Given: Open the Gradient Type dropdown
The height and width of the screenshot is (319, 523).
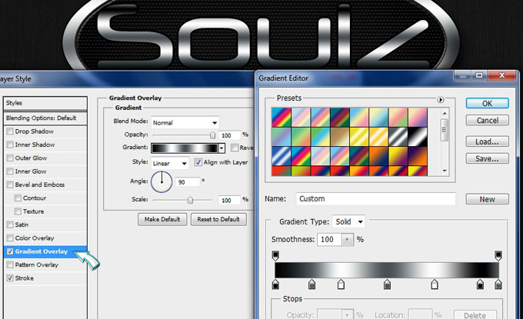Looking at the screenshot, I should click(x=348, y=221).
